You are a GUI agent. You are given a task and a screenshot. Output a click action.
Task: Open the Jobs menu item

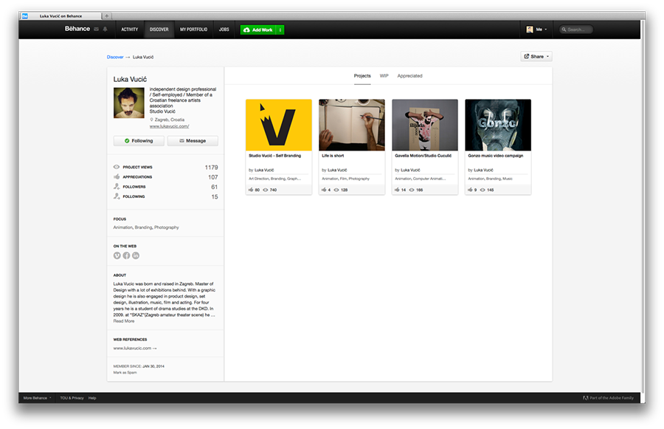[x=224, y=30]
